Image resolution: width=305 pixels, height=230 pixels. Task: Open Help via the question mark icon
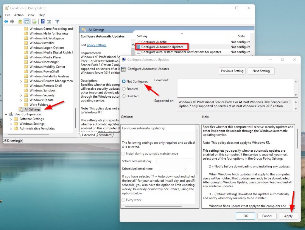[x=43, y=21]
